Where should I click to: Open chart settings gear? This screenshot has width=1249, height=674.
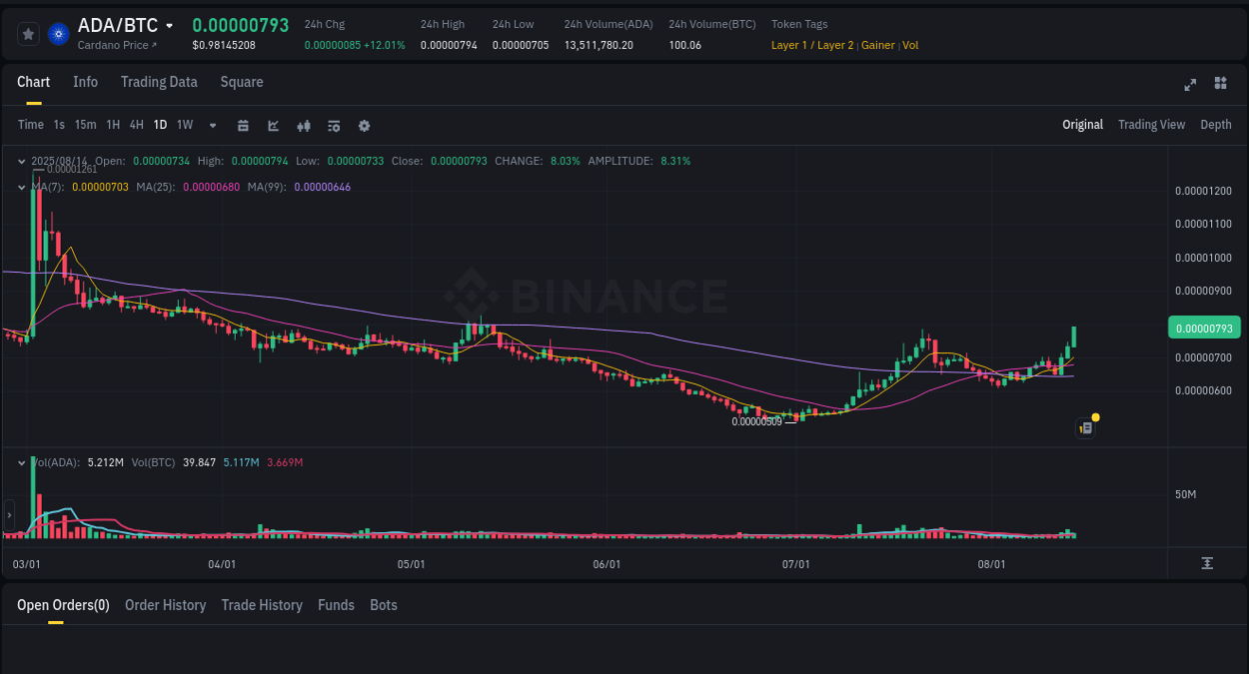tap(364, 126)
